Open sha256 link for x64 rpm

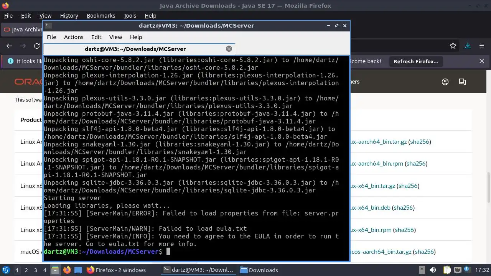tap(404, 230)
